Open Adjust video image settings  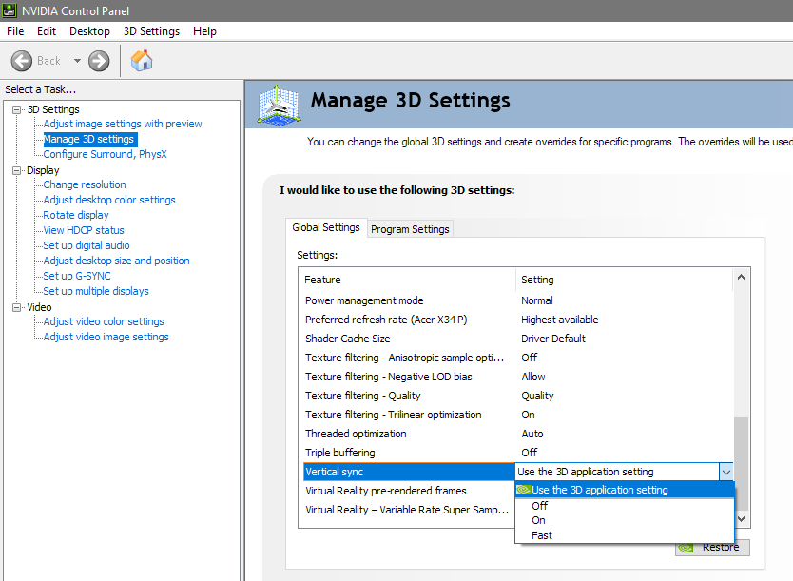106,337
